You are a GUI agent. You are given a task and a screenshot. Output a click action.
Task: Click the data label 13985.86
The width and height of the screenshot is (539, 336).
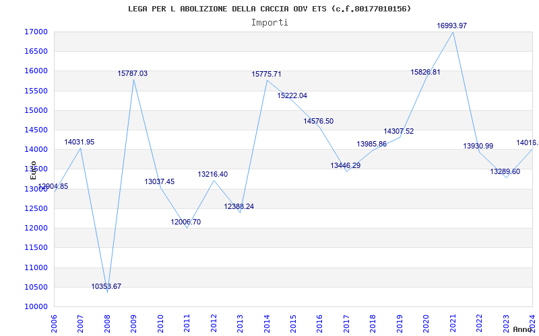point(372,144)
